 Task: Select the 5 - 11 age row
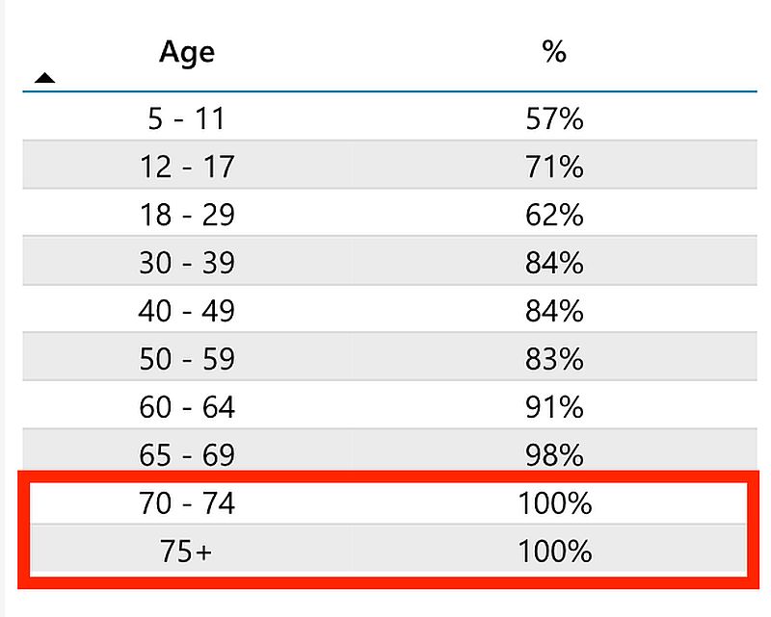[187, 118]
